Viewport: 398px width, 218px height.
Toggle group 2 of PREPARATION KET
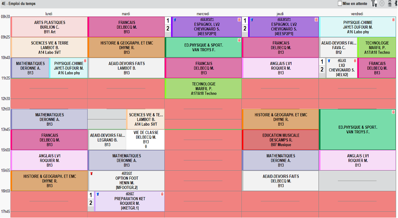[91, 203]
